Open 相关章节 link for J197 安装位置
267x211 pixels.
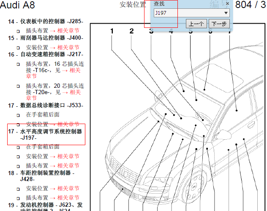pyautogui.click(x=68, y=156)
